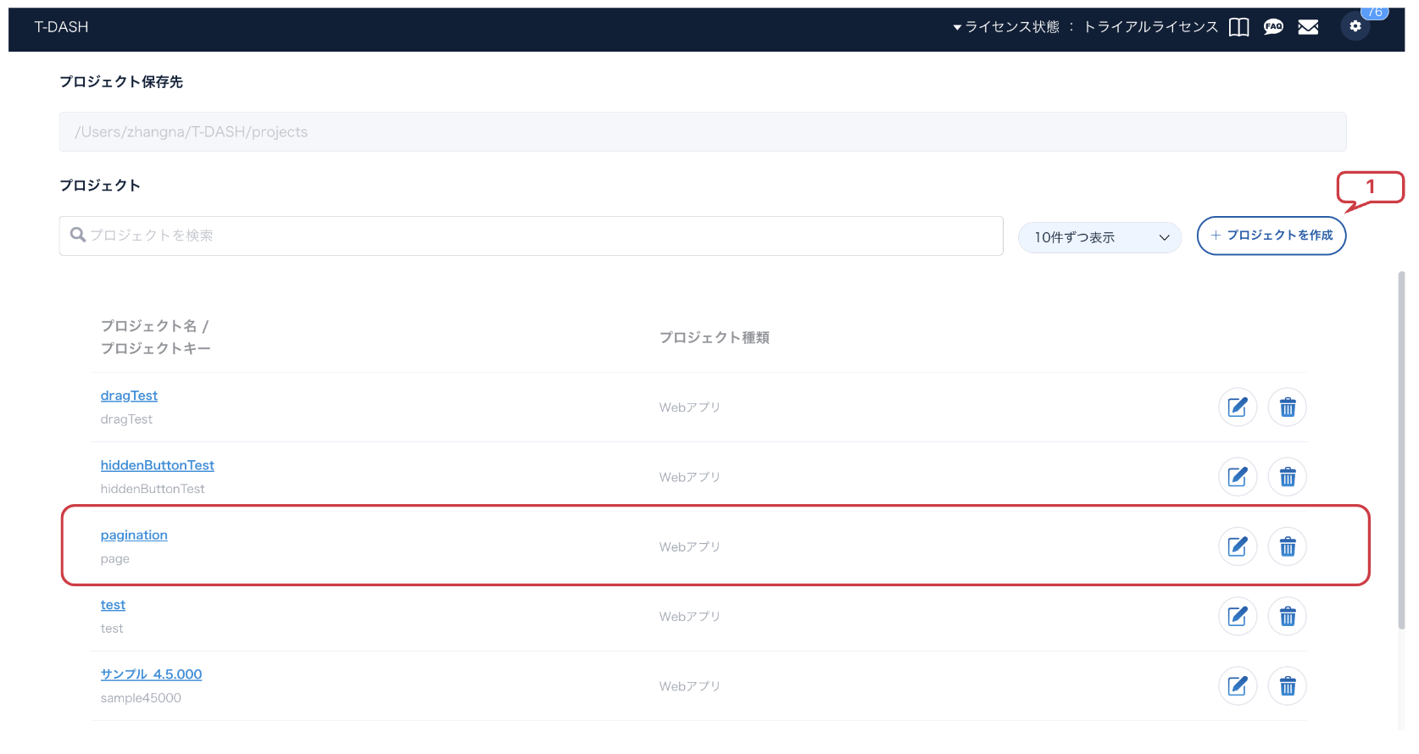
Task: Open the サンプル 4.5.000 project link
Action: [x=151, y=674]
